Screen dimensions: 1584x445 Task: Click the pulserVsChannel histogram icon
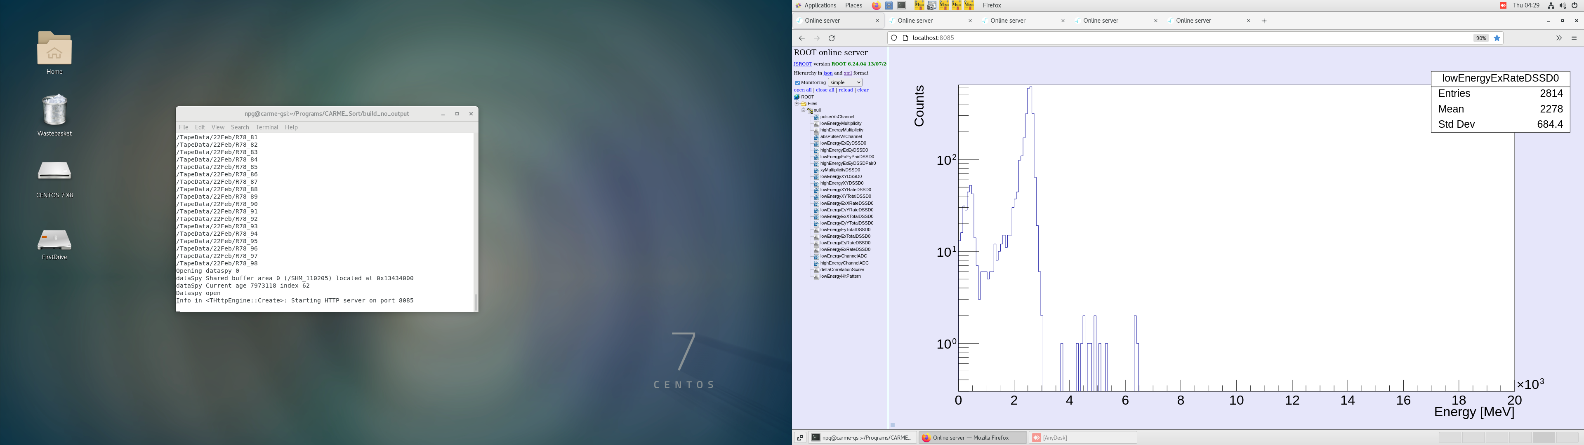point(816,117)
